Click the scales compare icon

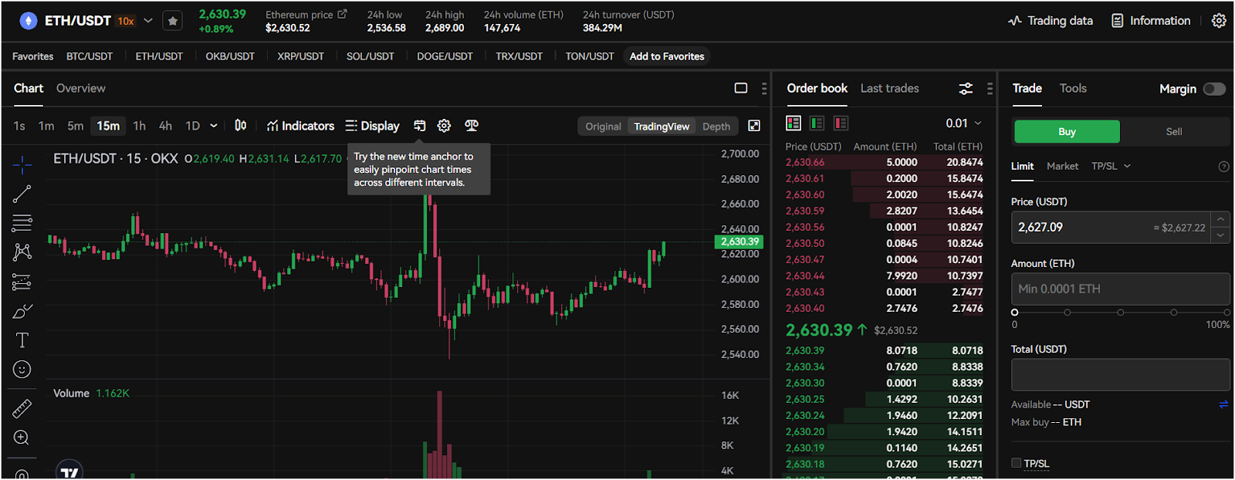(x=472, y=126)
